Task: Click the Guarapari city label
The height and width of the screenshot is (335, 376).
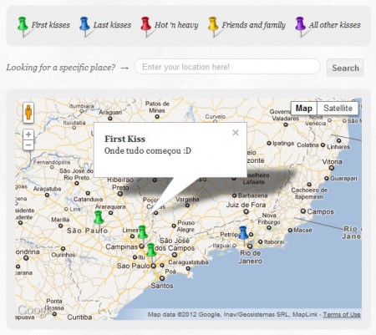Action: [x=343, y=178]
